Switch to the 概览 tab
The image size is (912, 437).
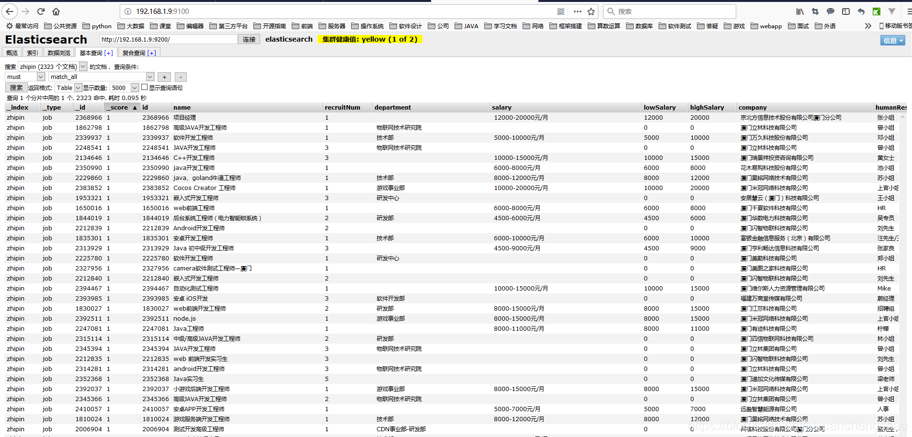click(12, 53)
